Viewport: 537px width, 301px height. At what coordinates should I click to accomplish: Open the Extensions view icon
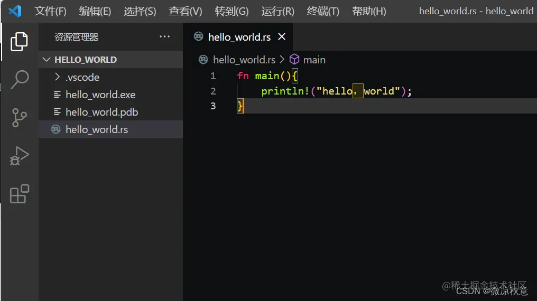[x=20, y=194]
